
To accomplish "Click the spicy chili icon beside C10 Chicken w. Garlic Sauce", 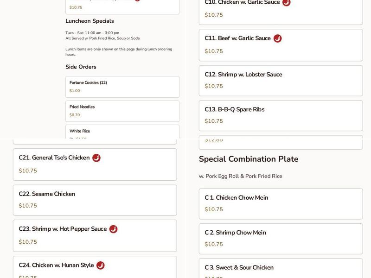I will coord(287,2).
